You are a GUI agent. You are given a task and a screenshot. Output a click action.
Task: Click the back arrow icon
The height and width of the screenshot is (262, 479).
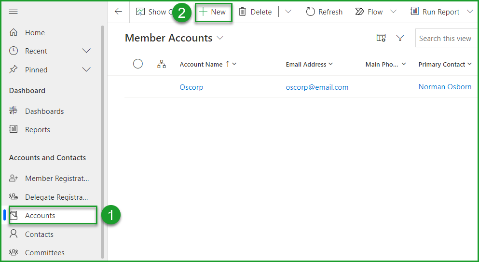tap(119, 12)
